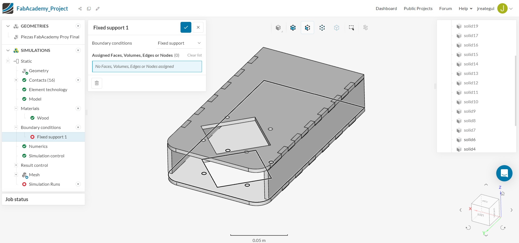Screen dimensions: 519x243
Task: Open the Forum link
Action: [446, 9]
